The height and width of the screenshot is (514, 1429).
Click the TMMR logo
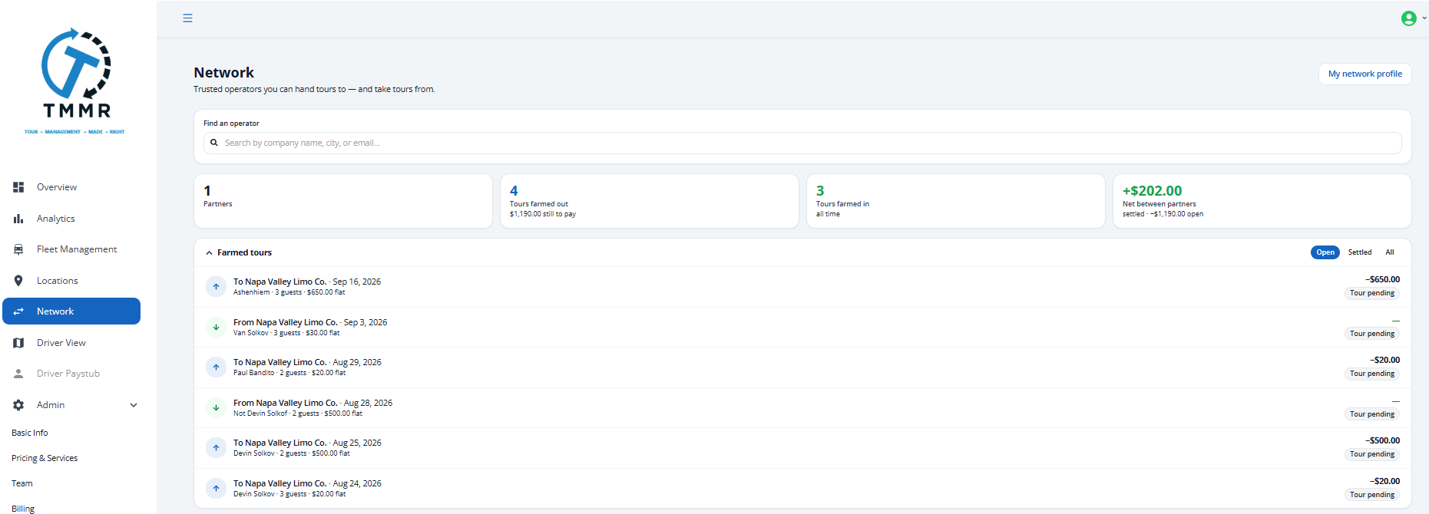point(75,81)
